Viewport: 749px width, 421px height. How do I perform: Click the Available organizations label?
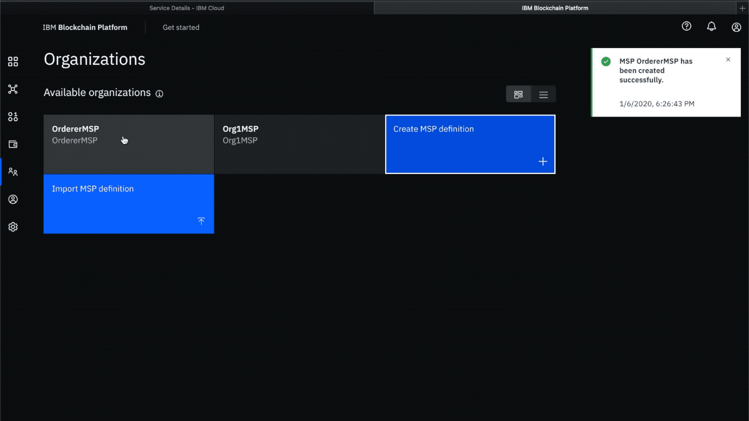[97, 92]
